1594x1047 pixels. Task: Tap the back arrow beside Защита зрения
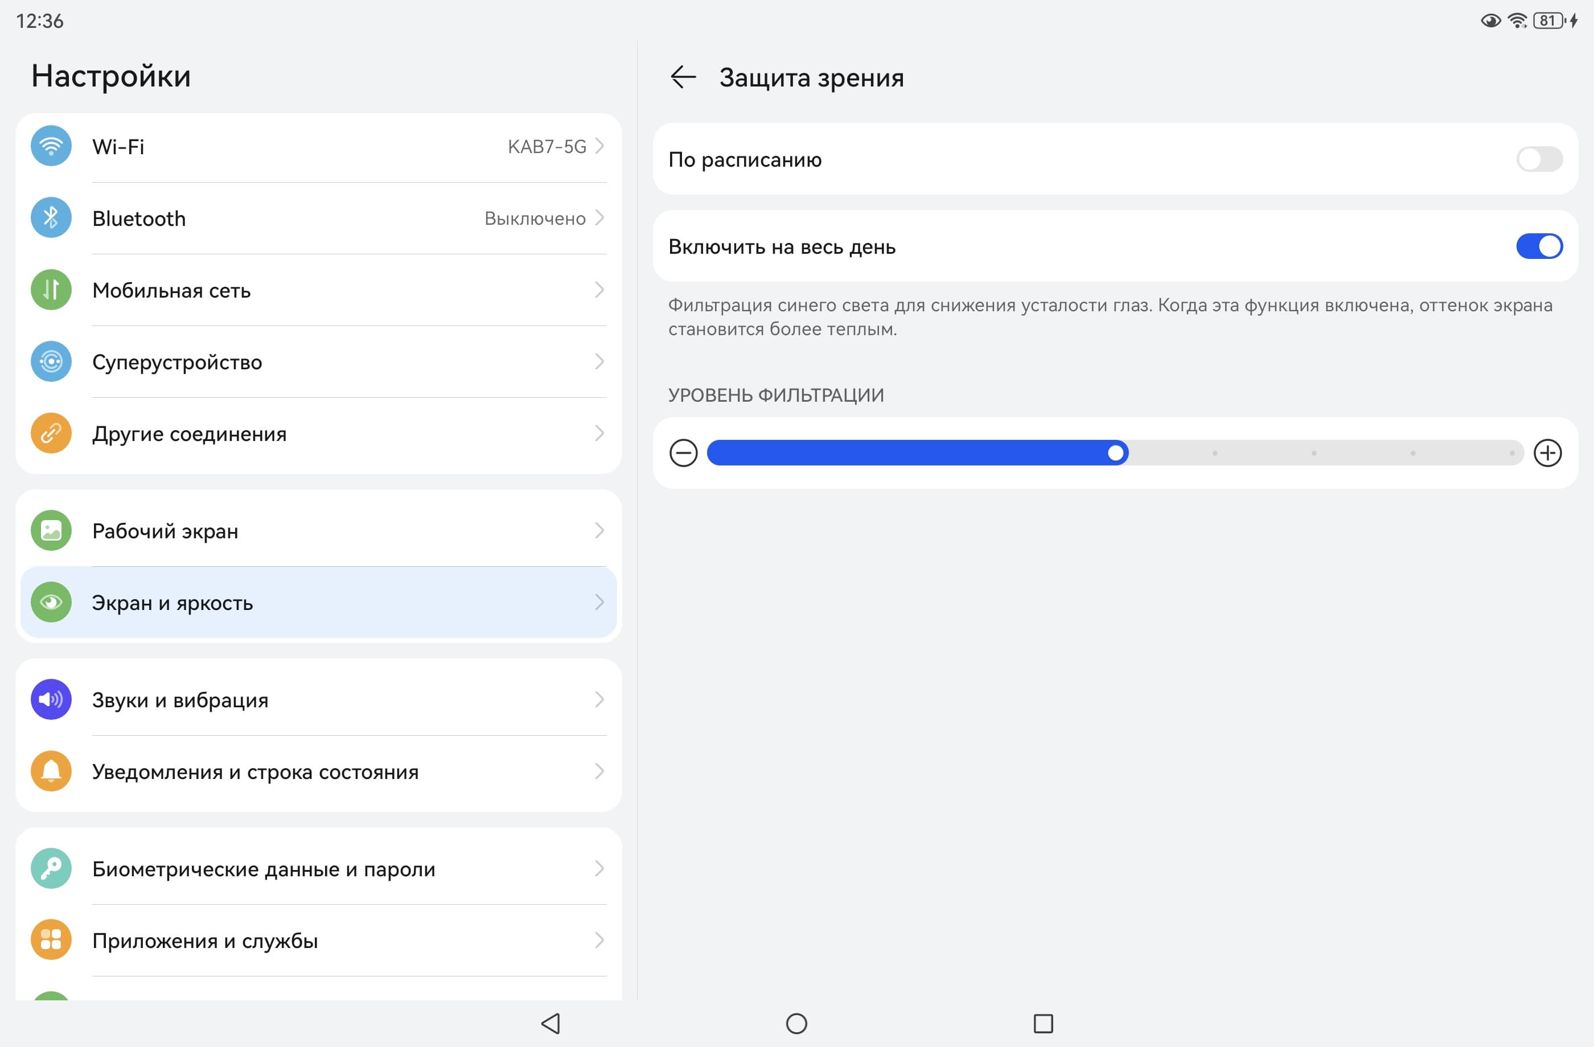point(683,77)
